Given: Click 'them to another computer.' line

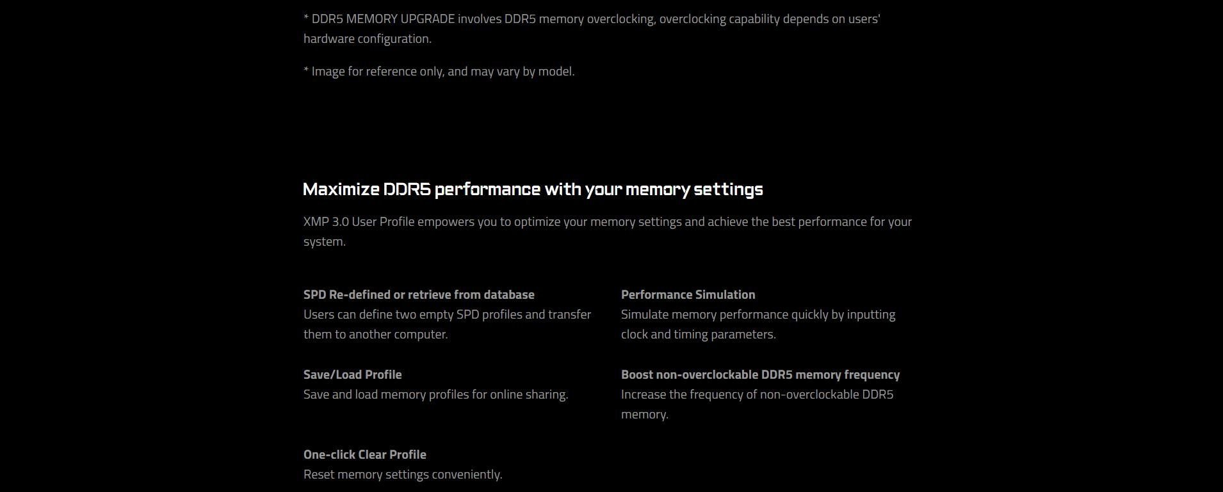Looking at the screenshot, I should point(376,334).
